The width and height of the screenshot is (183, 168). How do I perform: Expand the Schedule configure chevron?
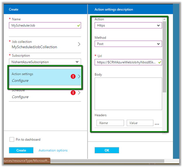pyautogui.click(x=79, y=93)
